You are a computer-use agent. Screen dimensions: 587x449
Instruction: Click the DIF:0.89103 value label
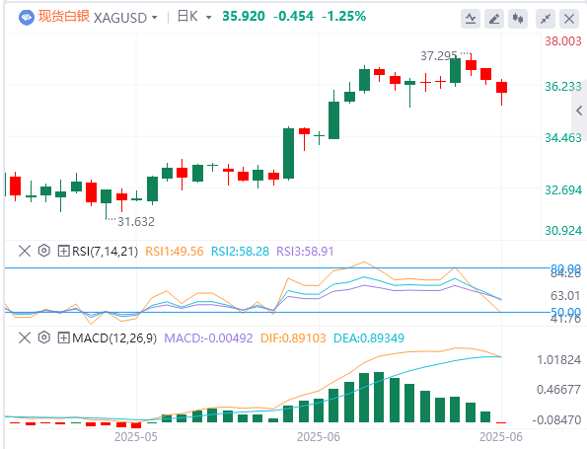pyautogui.click(x=293, y=338)
